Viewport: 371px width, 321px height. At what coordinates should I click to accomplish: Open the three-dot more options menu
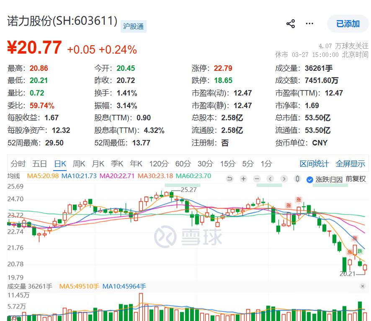(x=309, y=23)
